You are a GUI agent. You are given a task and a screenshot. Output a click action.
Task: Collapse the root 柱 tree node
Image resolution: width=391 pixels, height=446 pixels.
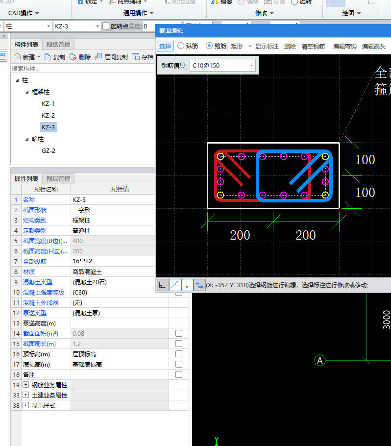point(17,81)
